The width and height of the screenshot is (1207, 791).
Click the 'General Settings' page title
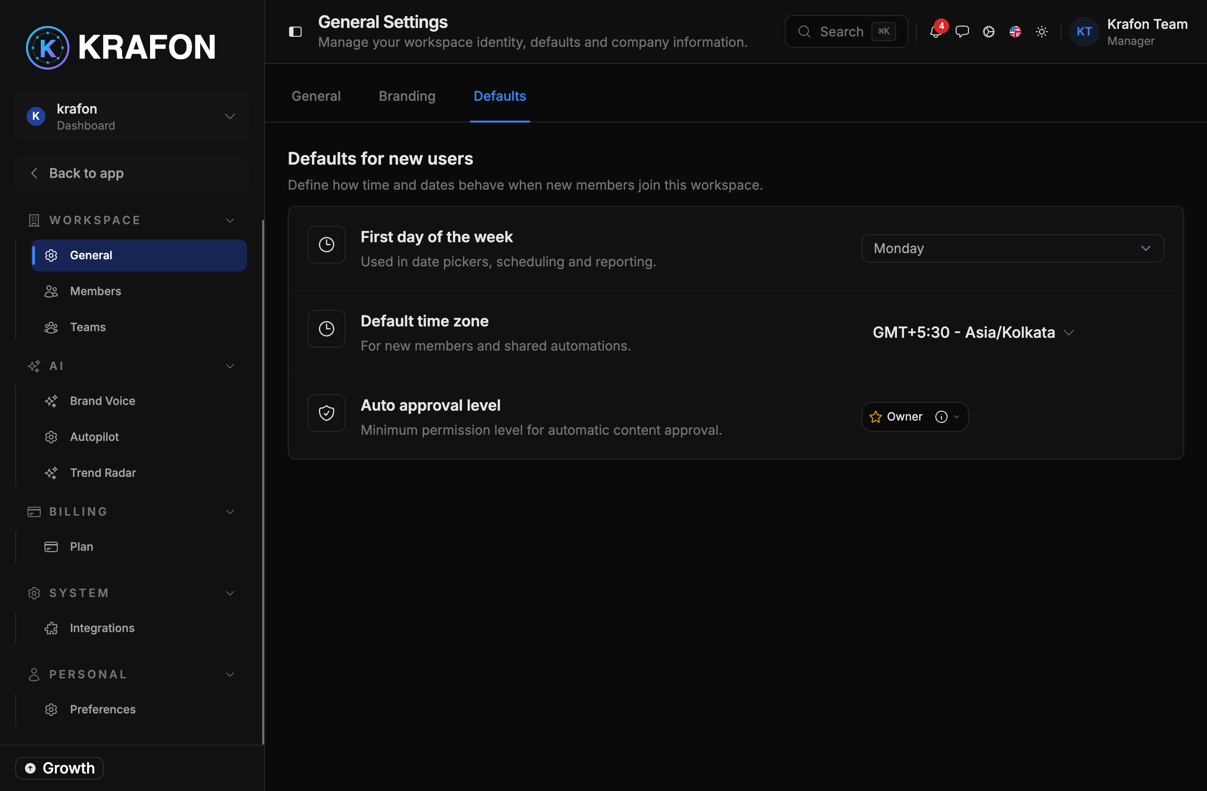pyautogui.click(x=382, y=22)
